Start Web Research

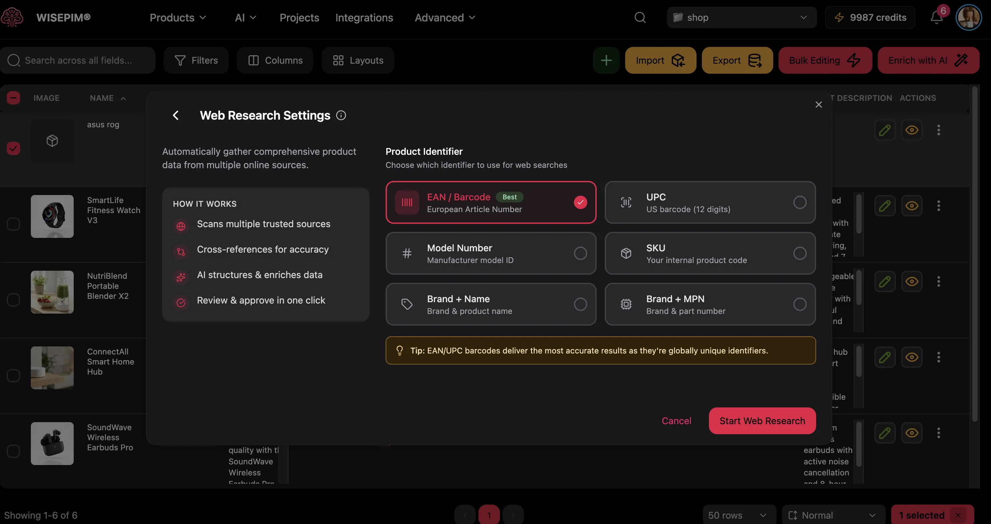click(762, 420)
